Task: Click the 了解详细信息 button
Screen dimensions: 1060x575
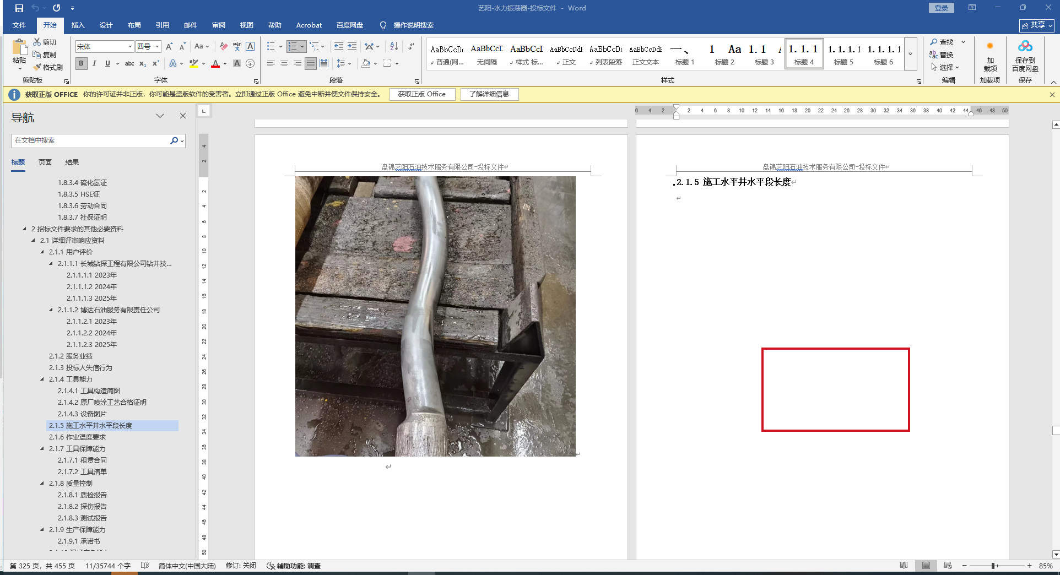Action: [x=489, y=94]
